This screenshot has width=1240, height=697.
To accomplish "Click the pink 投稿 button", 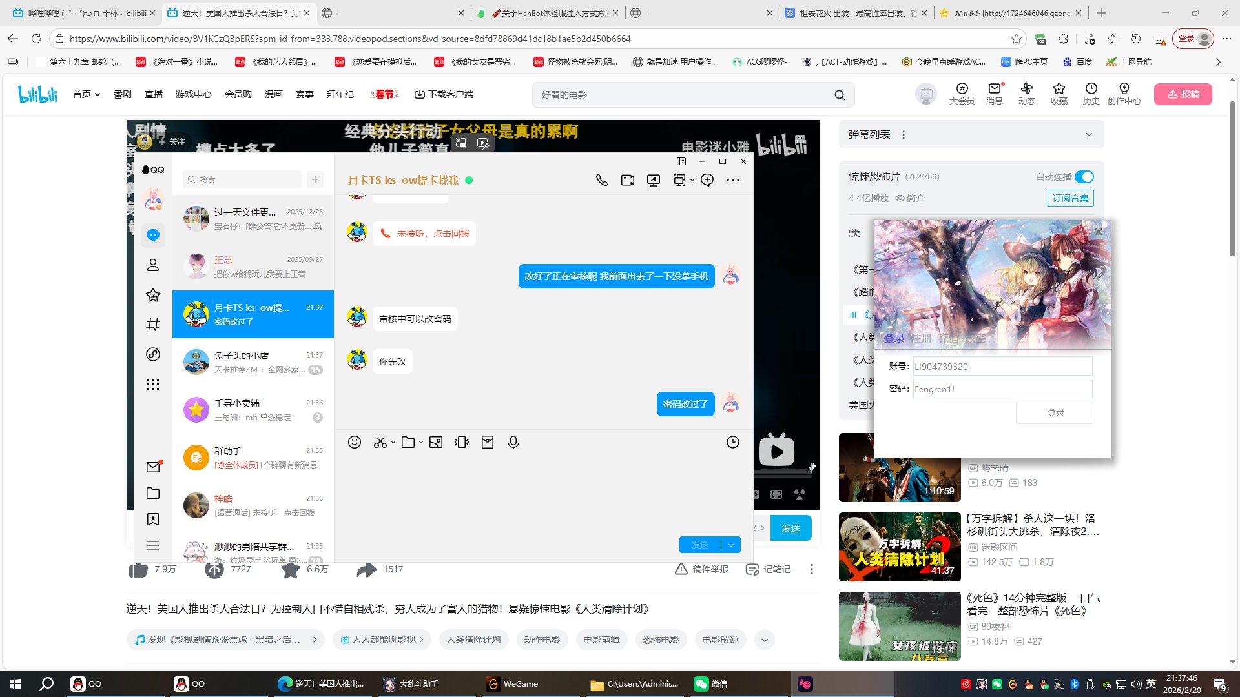I will pos(1183,94).
